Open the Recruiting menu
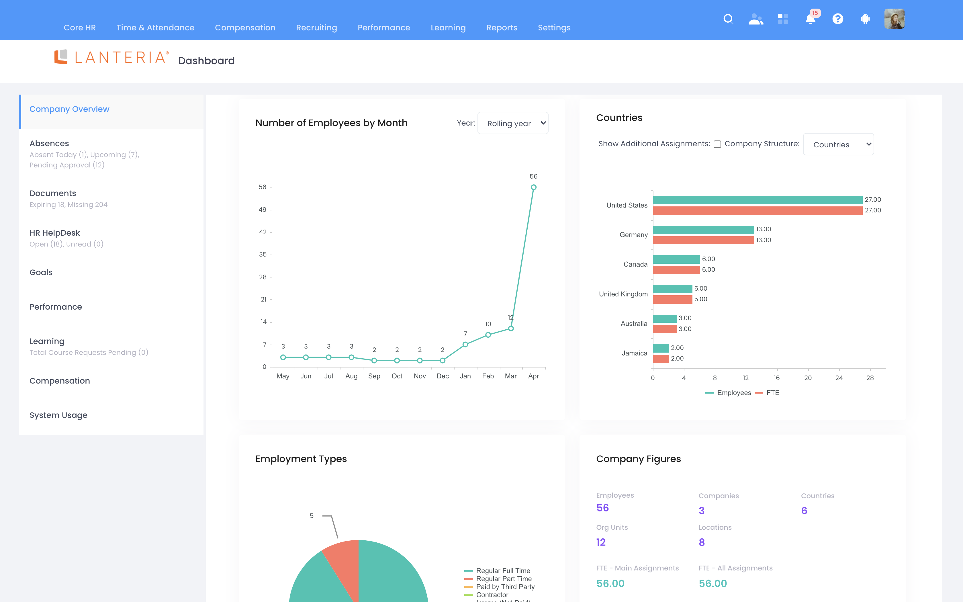963x602 pixels. [x=316, y=28]
